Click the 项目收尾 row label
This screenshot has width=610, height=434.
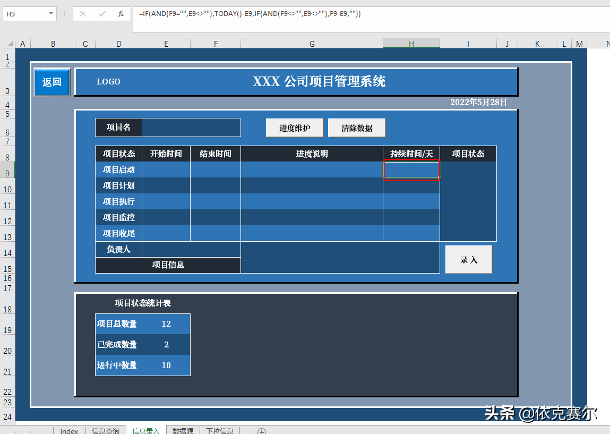[118, 234]
